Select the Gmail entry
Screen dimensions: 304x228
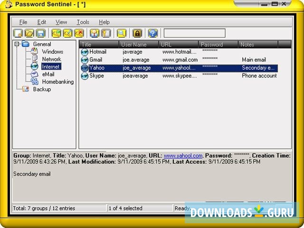coord(179,60)
